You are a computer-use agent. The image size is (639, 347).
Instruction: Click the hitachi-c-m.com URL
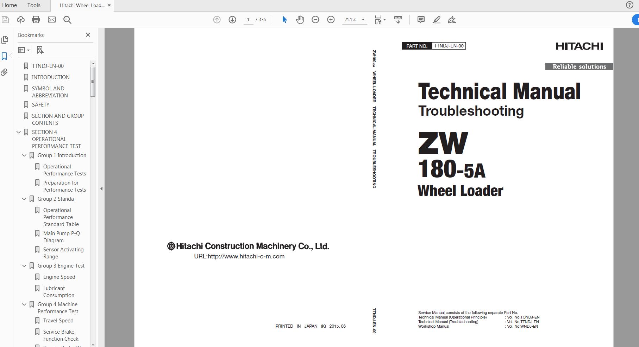click(x=239, y=256)
